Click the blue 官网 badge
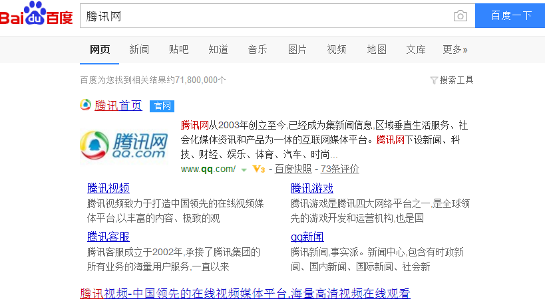 [x=162, y=106]
